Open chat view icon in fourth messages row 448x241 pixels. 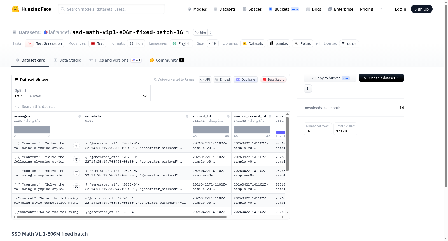[x=76, y=187]
